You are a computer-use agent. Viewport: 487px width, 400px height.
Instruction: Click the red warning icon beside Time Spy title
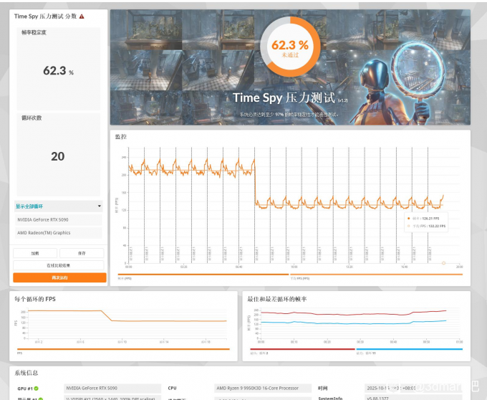[x=82, y=16]
